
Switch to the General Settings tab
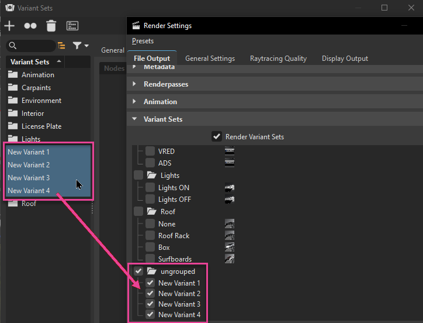(210, 59)
